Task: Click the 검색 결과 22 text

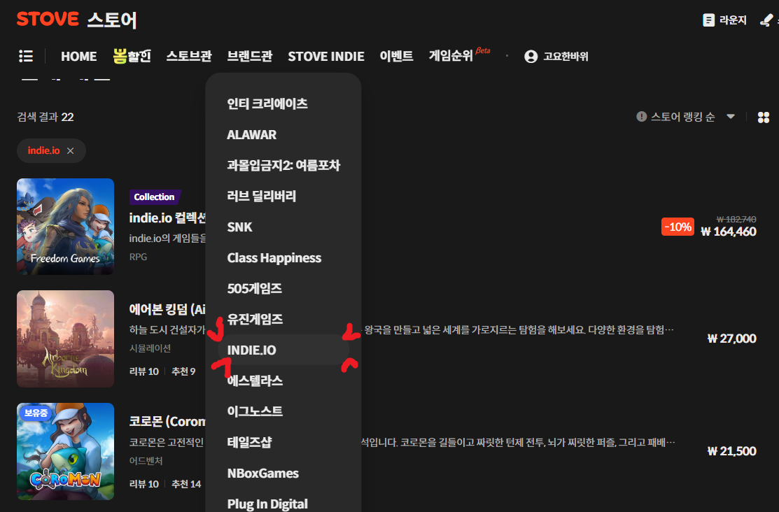Action: pos(45,118)
